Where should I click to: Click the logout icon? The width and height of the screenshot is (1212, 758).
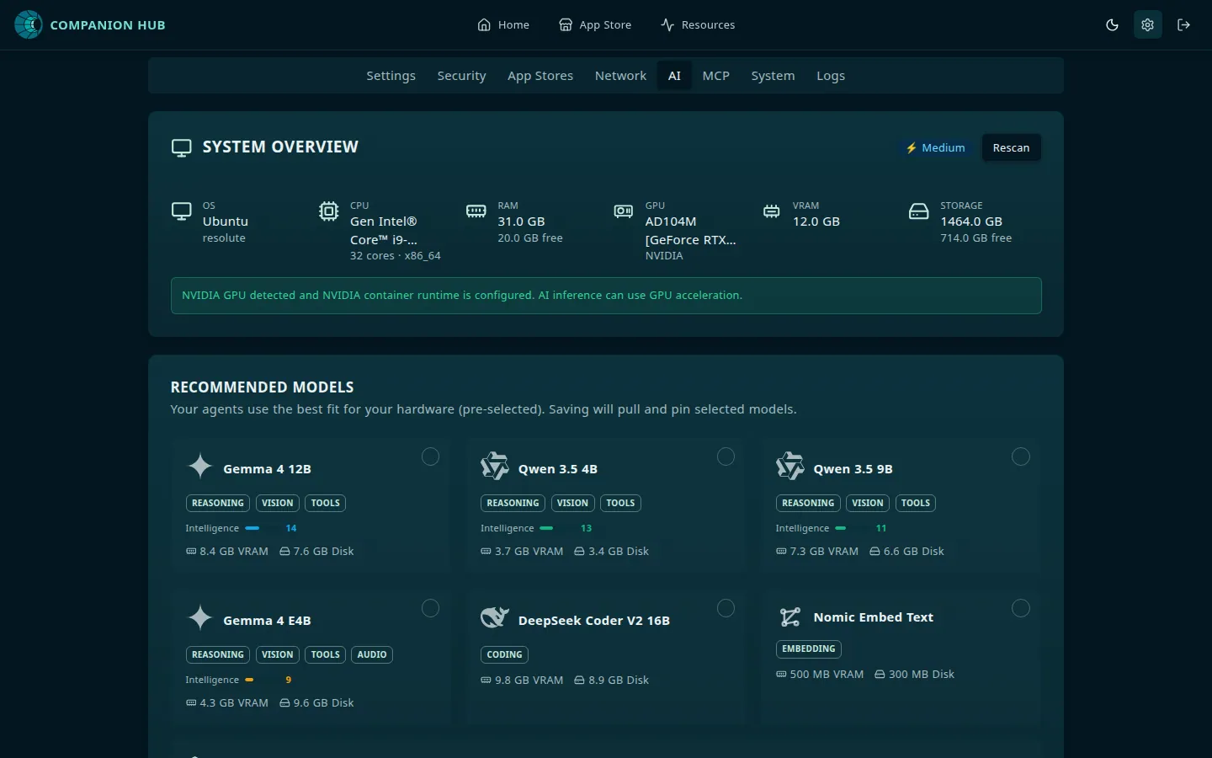(1183, 24)
